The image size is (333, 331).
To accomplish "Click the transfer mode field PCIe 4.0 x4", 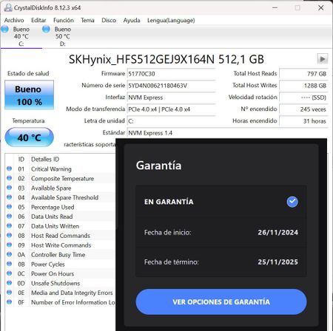I will (x=171, y=109).
